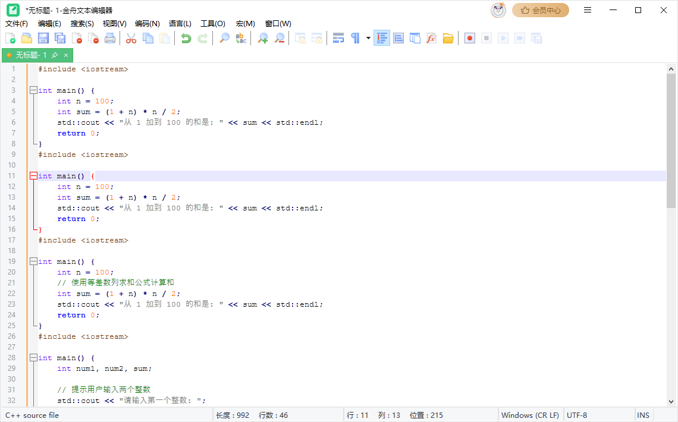Create a new file with the toolbar icon

10,39
